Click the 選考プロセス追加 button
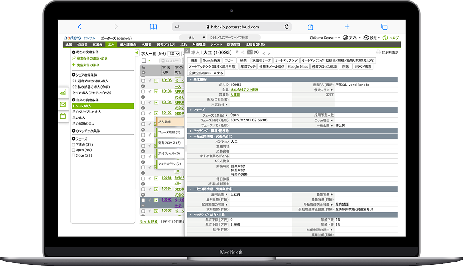463x266 pixels. pyautogui.click(x=324, y=67)
